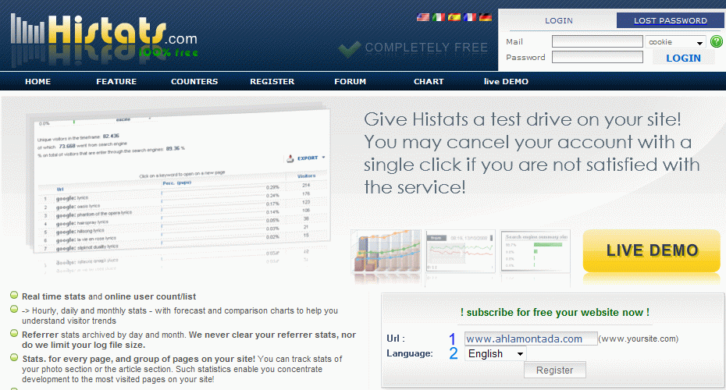
Task: Click the yellow LIVE DEMO button
Action: pos(652,250)
